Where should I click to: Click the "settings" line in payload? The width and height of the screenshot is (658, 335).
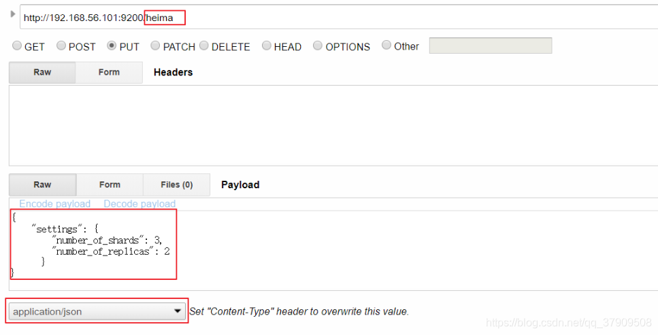pos(65,229)
